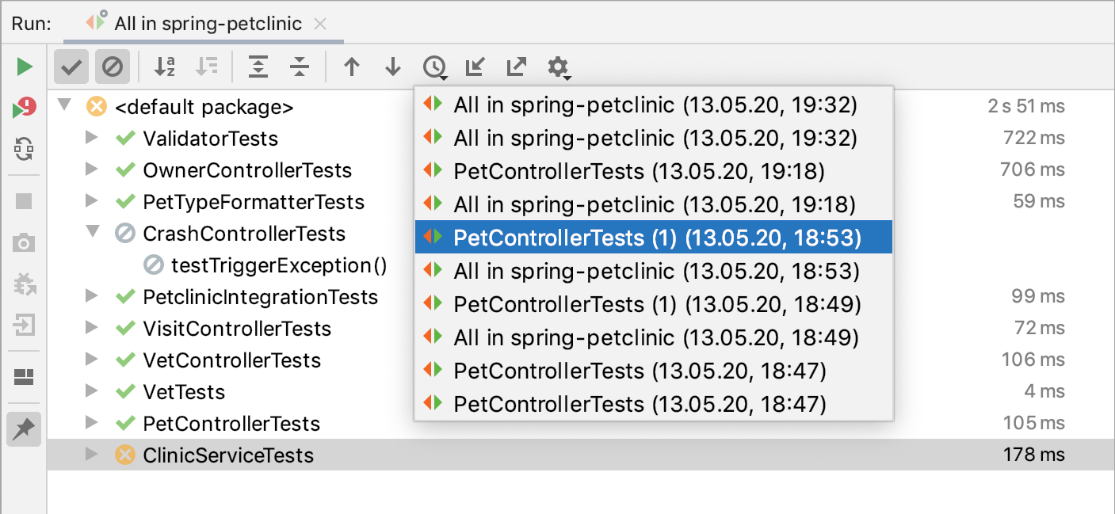Collapse the CrashControllerTests node

[91, 234]
